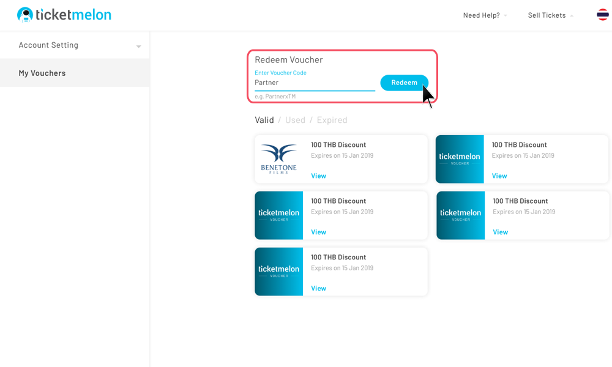Click the Enter Voucher Code field
Image resolution: width=612 pixels, height=367 pixels.
[x=315, y=83]
